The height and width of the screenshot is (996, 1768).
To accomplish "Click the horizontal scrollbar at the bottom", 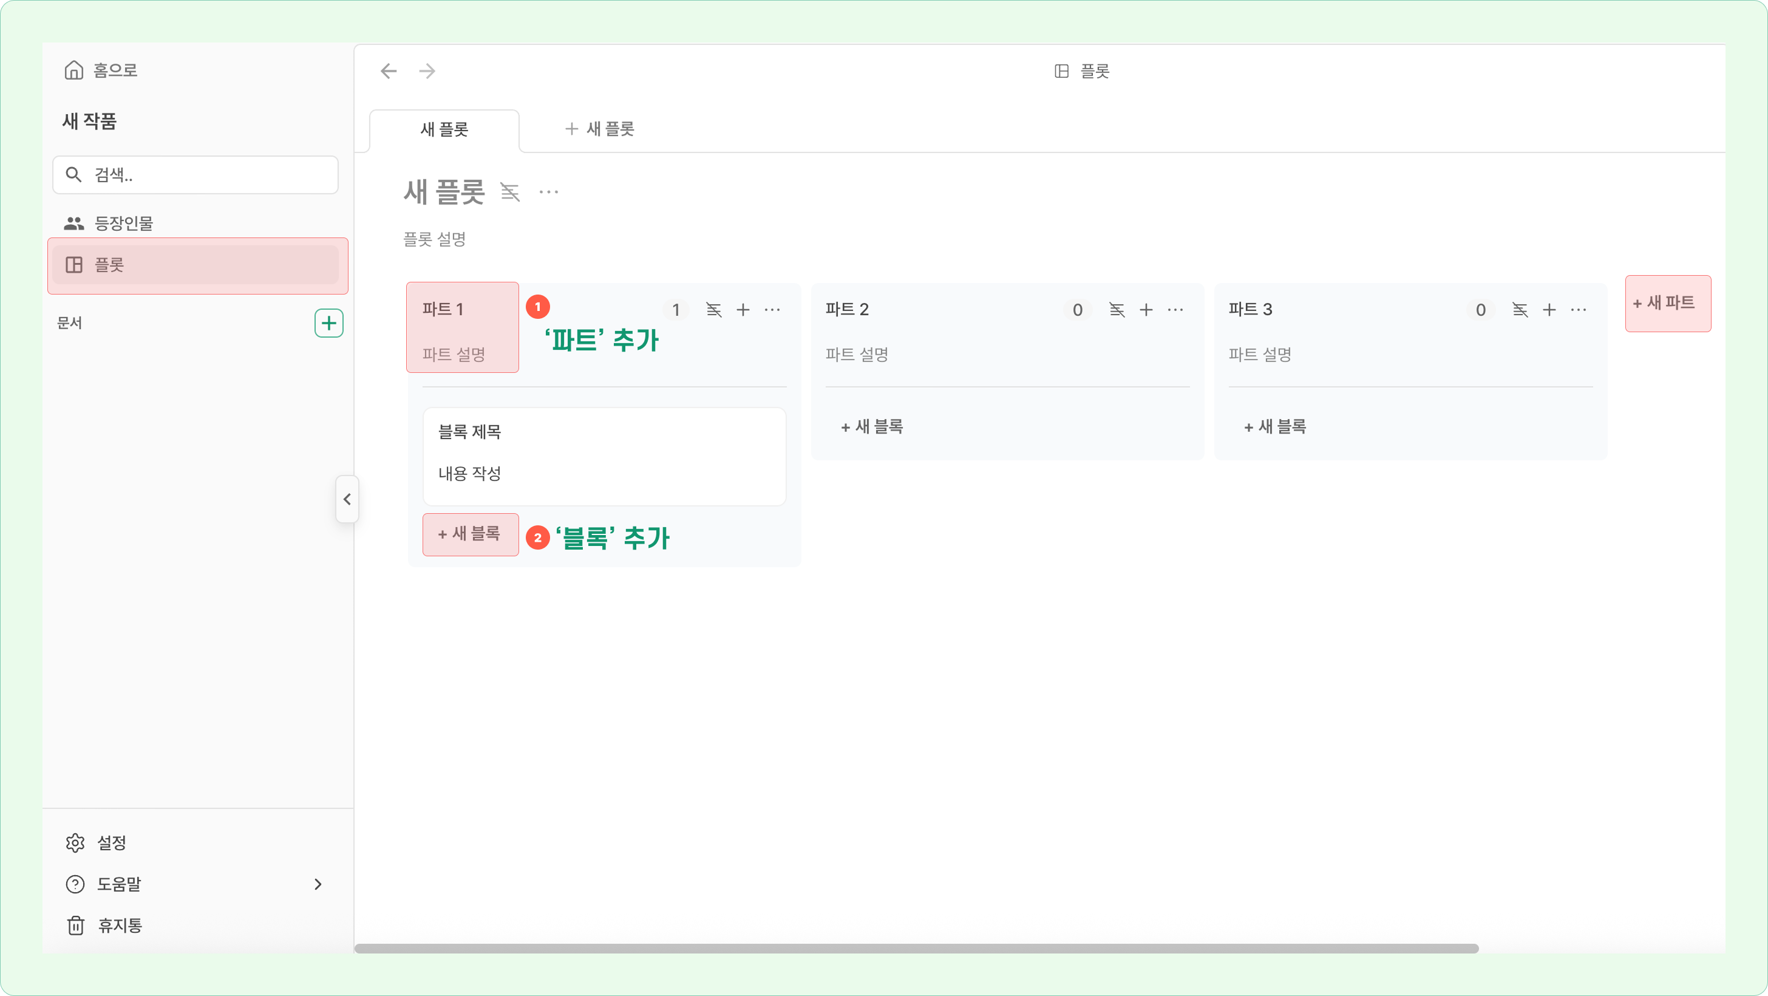I will [916, 949].
